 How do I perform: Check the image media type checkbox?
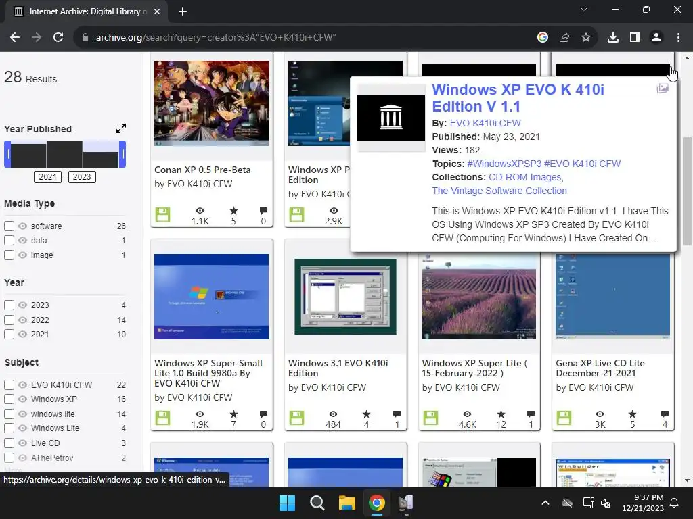click(x=9, y=255)
